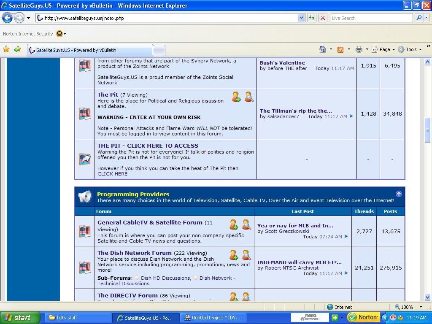Open the Favorites Center star icon

tap(6, 49)
